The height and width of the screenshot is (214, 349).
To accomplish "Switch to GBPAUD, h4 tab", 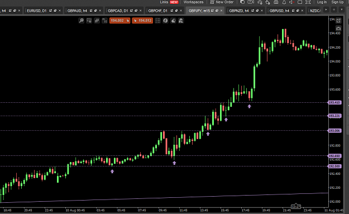I will pyautogui.click(x=77, y=11).
